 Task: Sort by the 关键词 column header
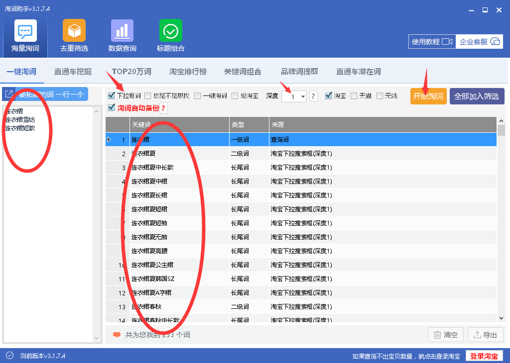[179, 124]
